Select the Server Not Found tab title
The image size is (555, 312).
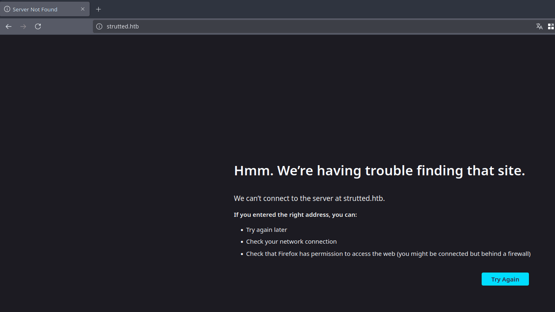tap(35, 9)
